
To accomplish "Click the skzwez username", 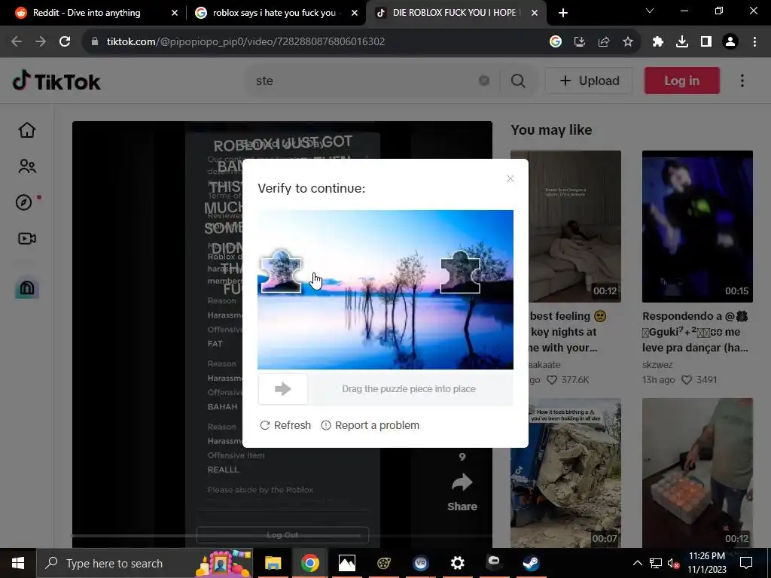I will tap(657, 365).
